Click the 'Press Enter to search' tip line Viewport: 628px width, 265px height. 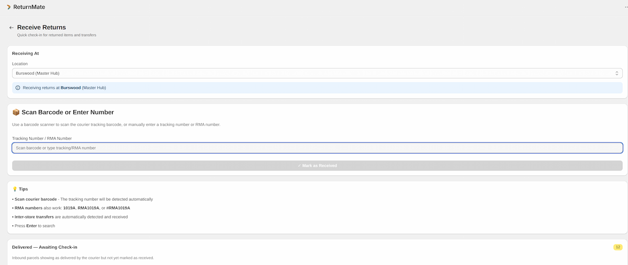click(33, 226)
